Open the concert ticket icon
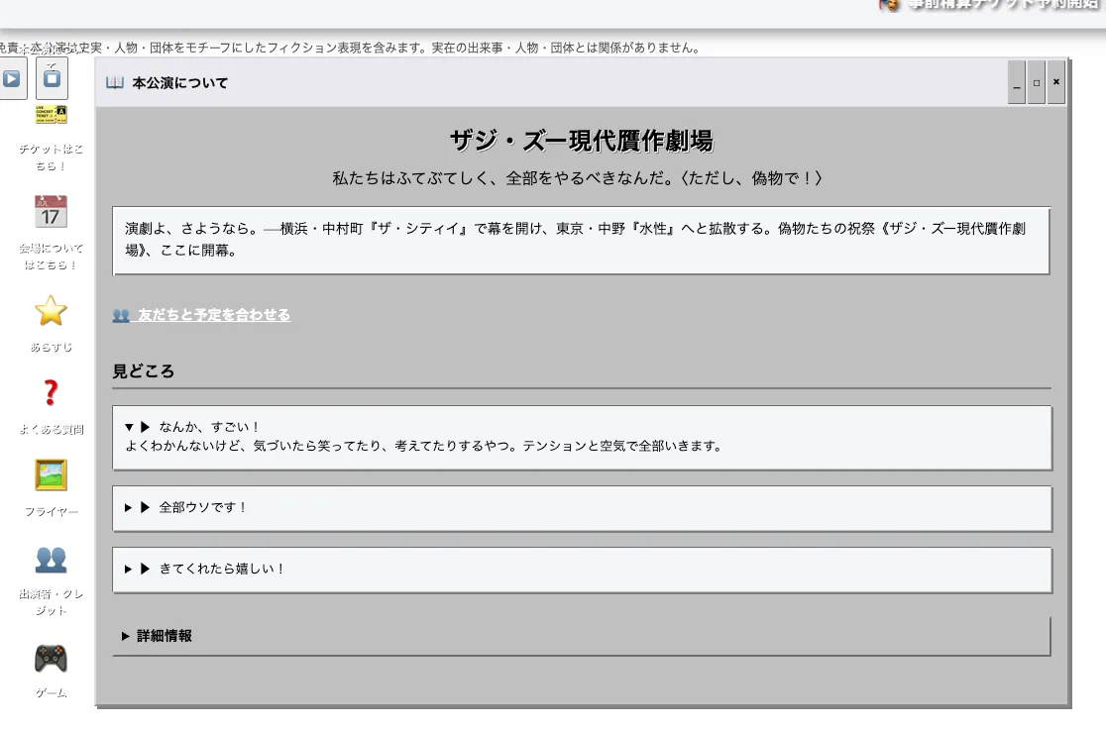Image resolution: width=1106 pixels, height=730 pixels. (51, 115)
